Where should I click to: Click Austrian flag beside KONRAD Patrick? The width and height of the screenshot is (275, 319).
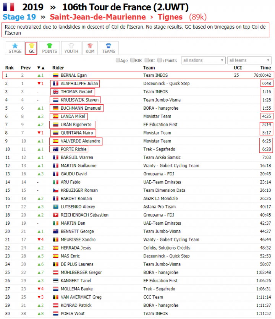pos(56,305)
